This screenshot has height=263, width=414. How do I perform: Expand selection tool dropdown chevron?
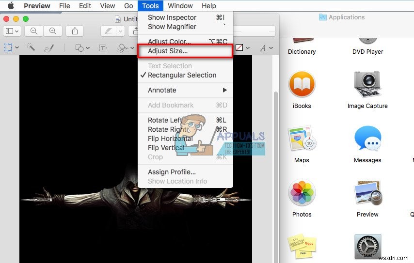17,48
